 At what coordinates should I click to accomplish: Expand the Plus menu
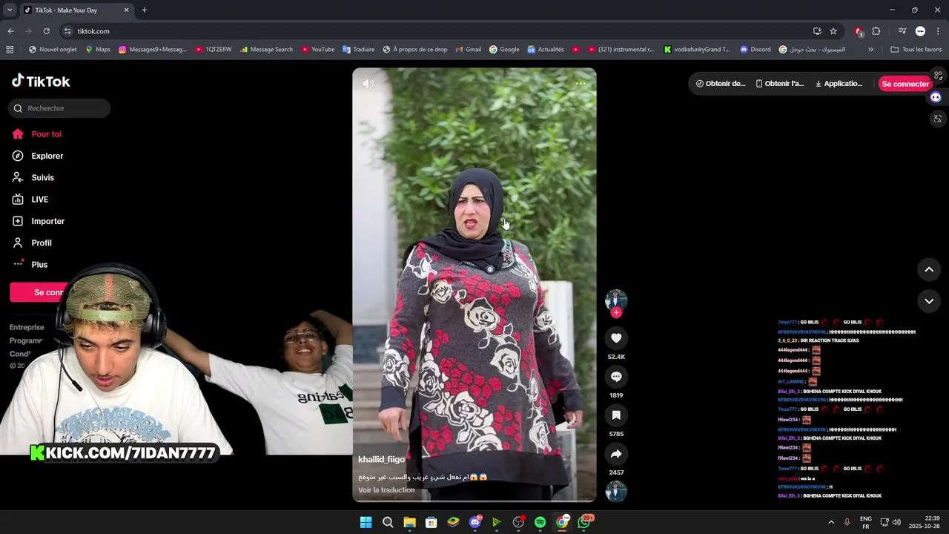pos(39,265)
